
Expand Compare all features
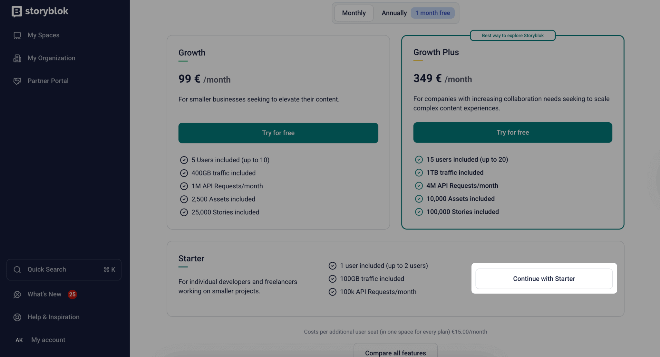tap(395, 353)
